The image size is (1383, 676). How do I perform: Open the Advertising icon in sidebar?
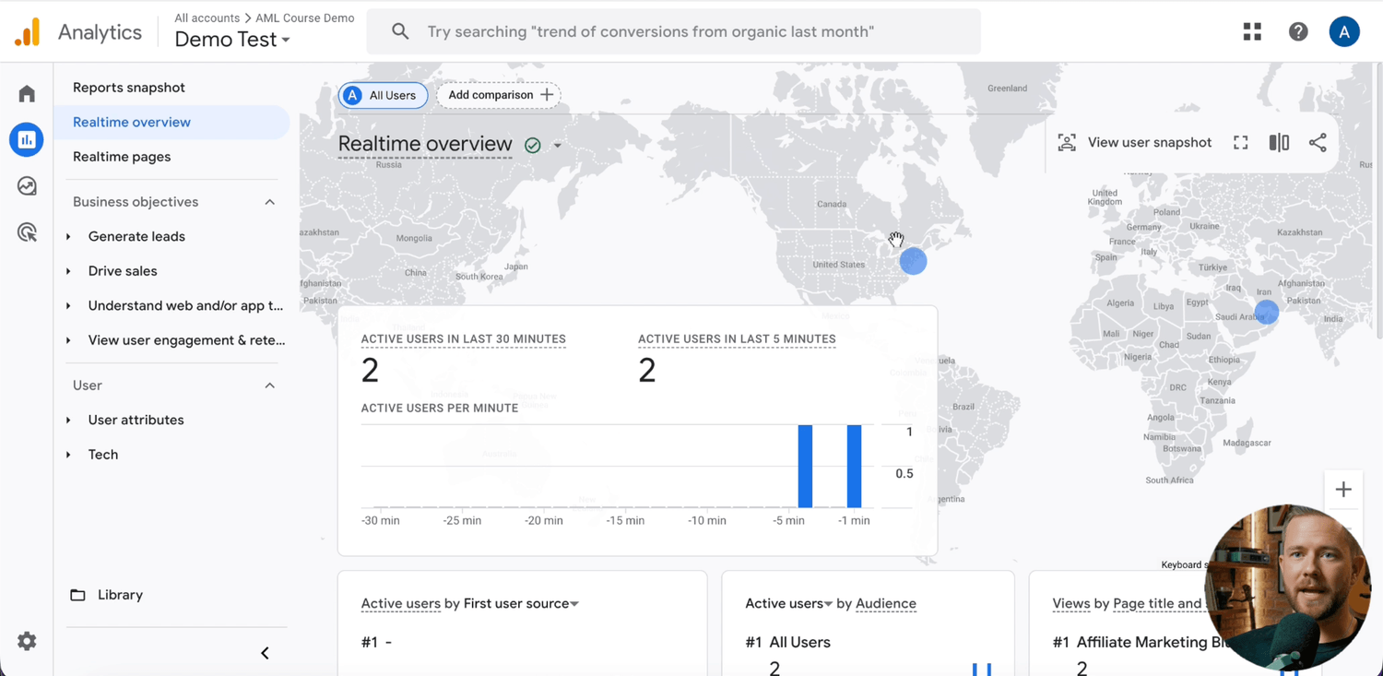click(27, 232)
